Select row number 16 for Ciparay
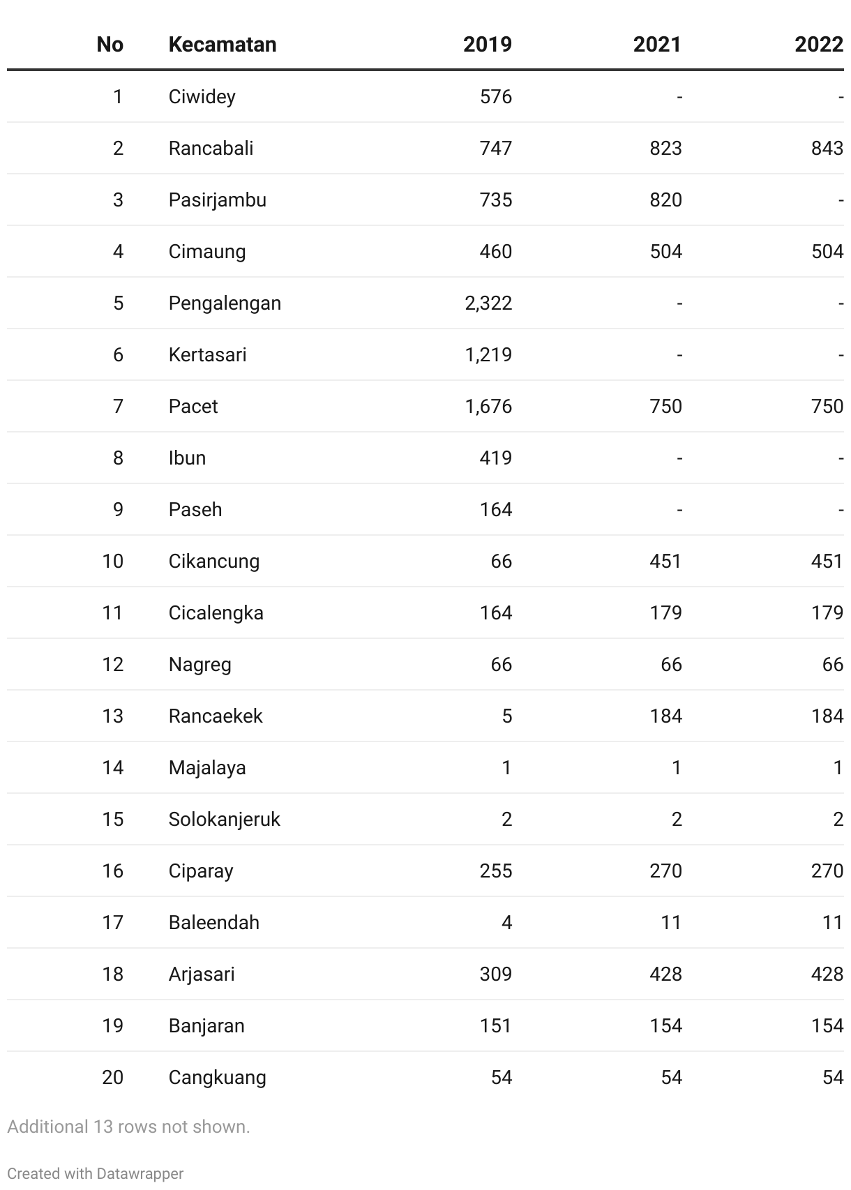 click(112, 871)
